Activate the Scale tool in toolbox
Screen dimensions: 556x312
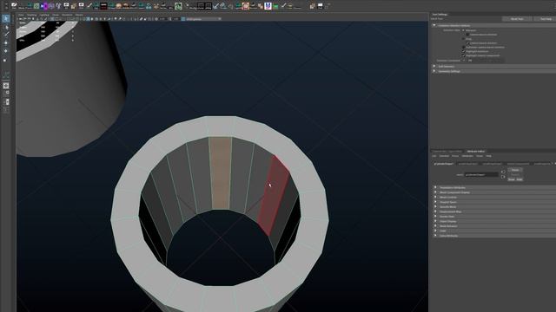[5, 60]
